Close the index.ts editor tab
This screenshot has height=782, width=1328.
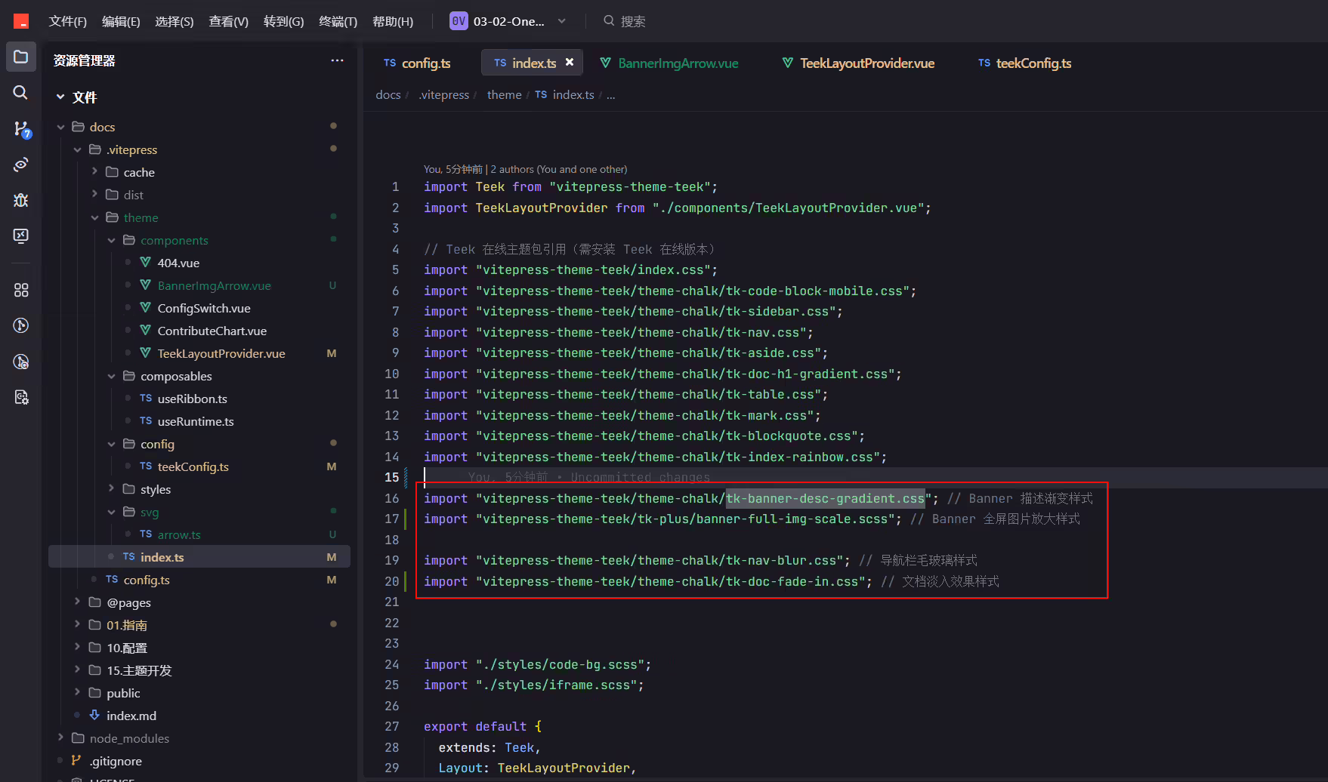(x=570, y=63)
